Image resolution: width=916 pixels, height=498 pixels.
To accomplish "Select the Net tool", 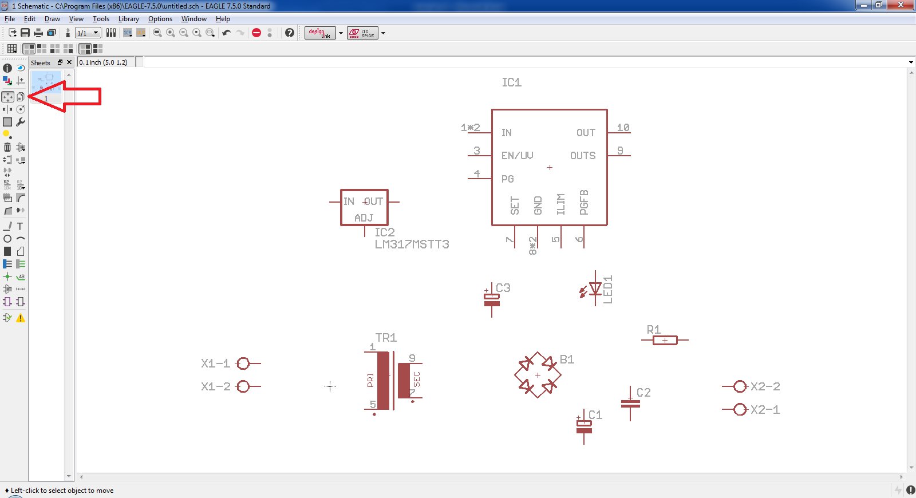I will (x=21, y=264).
